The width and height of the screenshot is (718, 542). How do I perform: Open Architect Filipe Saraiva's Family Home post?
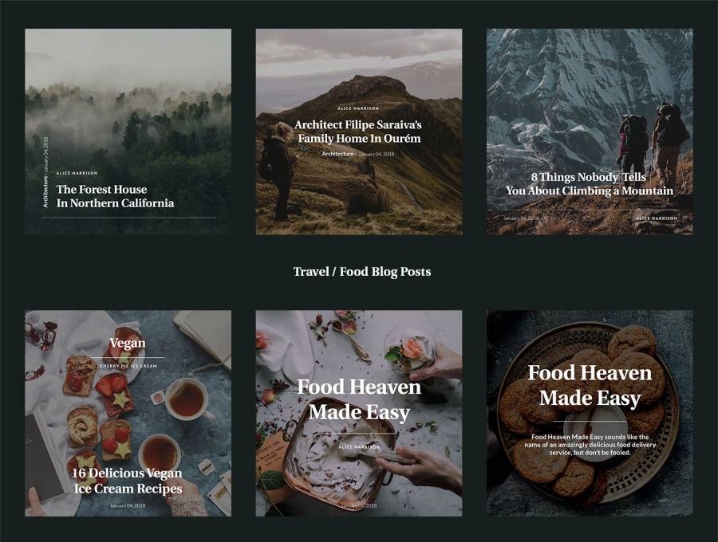pyautogui.click(x=358, y=132)
